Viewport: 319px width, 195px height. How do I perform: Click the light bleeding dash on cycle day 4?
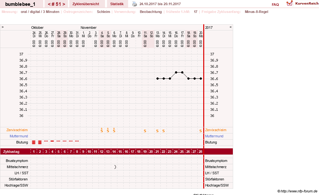(x=52, y=141)
